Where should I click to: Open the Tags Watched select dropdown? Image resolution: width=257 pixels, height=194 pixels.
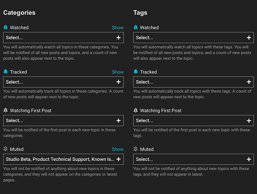(193, 38)
